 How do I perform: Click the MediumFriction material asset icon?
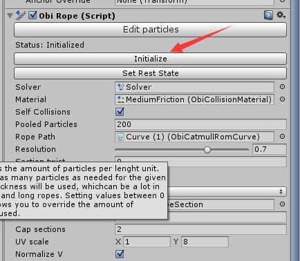[x=120, y=99]
